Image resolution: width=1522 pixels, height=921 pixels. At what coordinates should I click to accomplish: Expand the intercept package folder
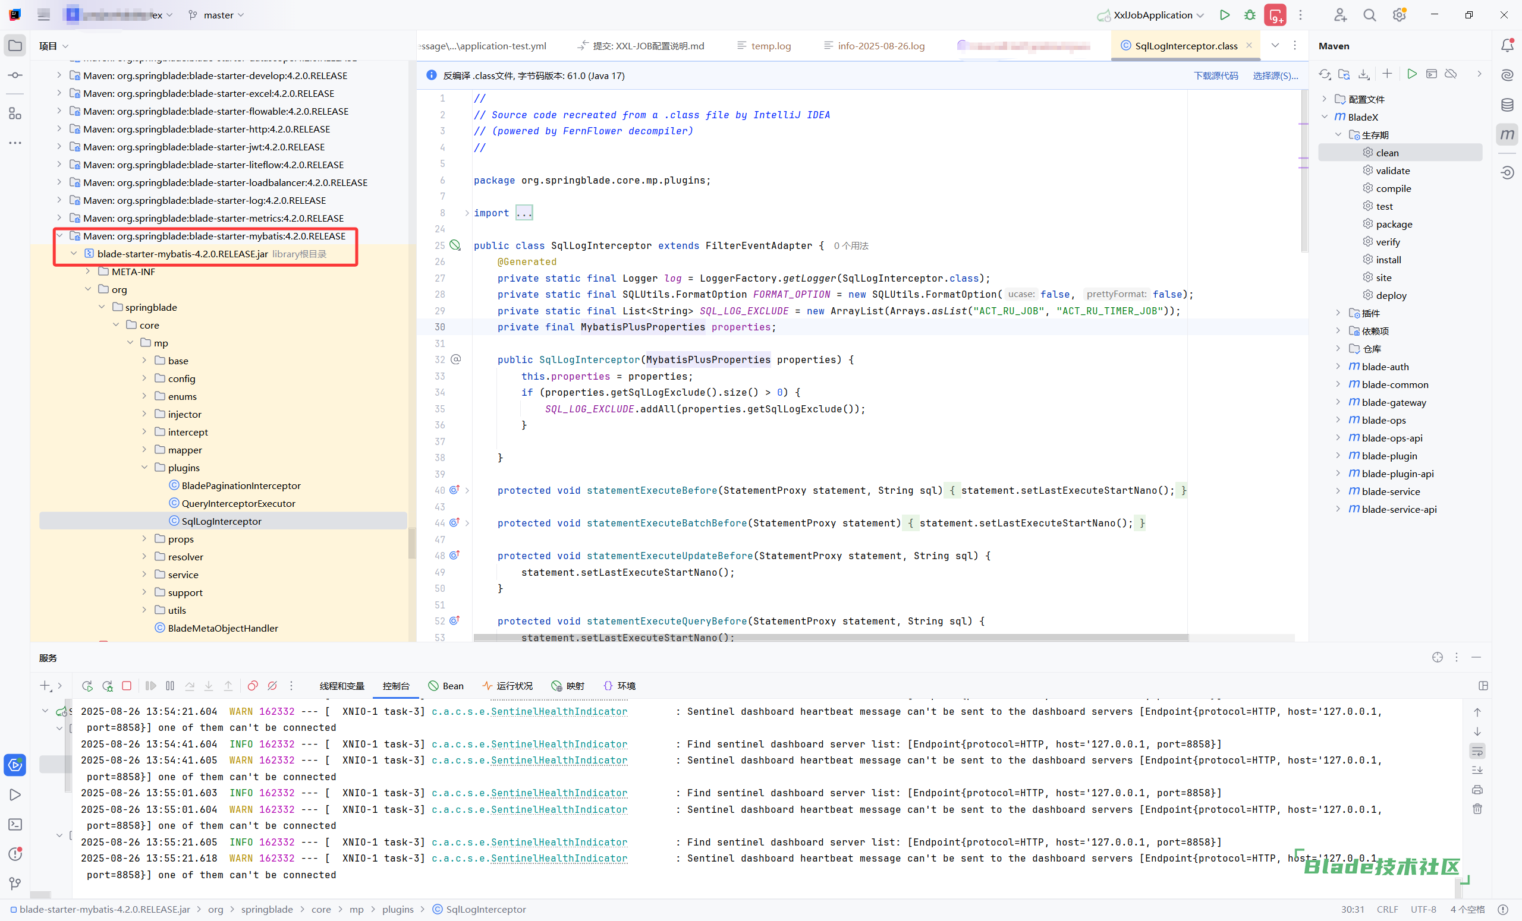click(144, 432)
